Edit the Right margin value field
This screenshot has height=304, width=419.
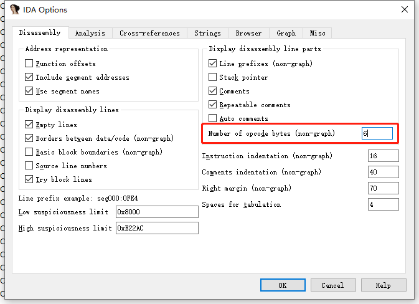[383, 188]
